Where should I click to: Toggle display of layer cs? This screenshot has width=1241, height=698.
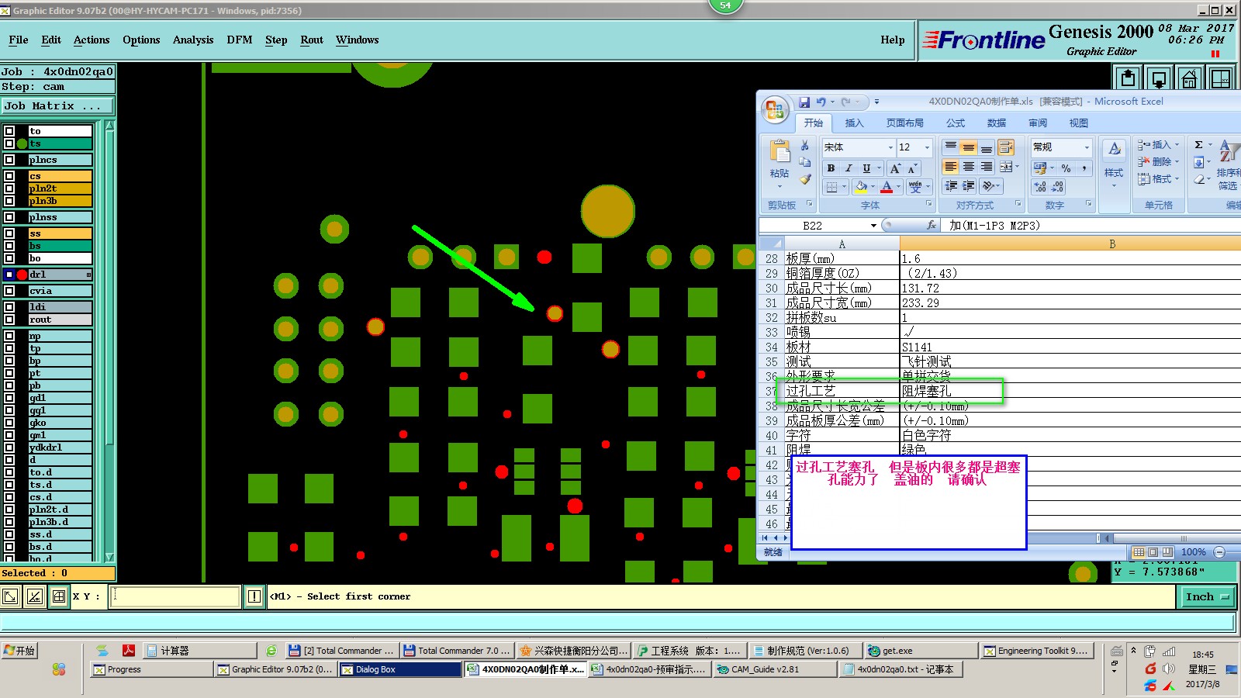(9, 176)
